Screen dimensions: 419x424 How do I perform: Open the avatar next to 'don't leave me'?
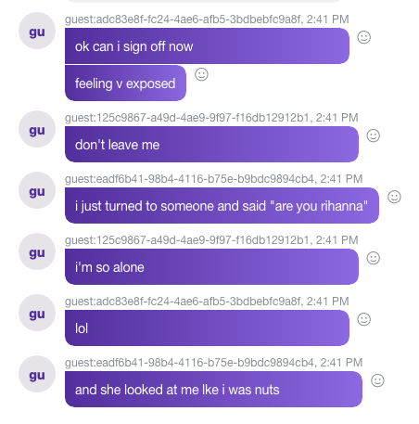[37, 129]
